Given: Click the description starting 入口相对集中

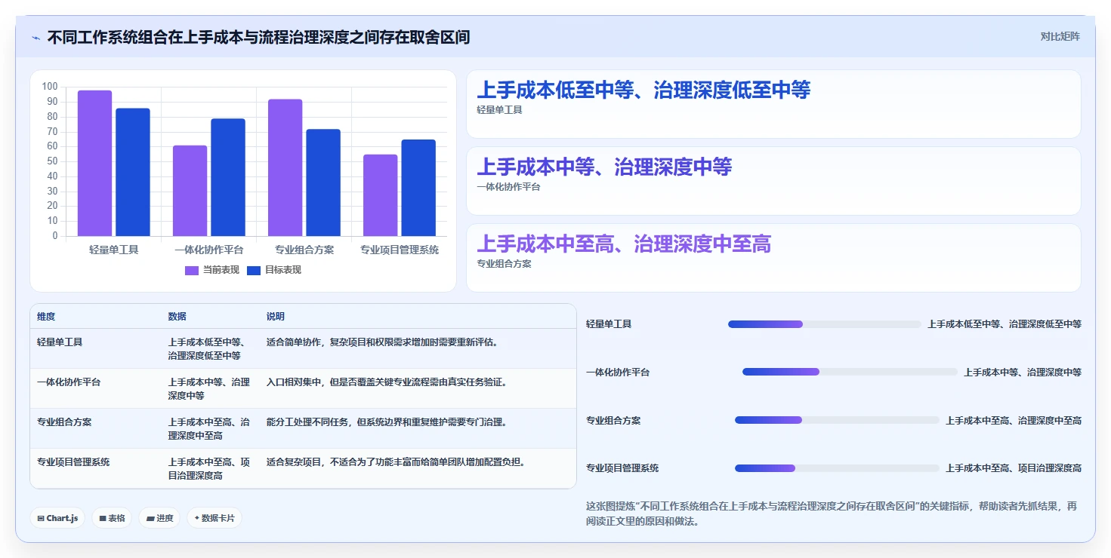Looking at the screenshot, I should point(387,382).
